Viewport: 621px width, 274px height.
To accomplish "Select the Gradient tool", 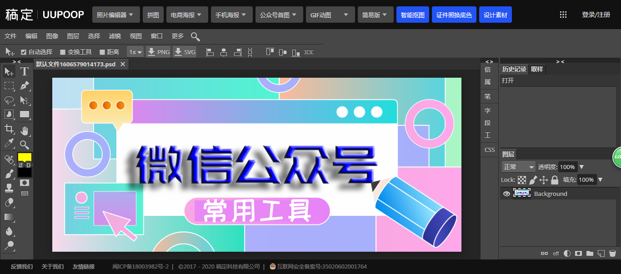I will [9, 217].
